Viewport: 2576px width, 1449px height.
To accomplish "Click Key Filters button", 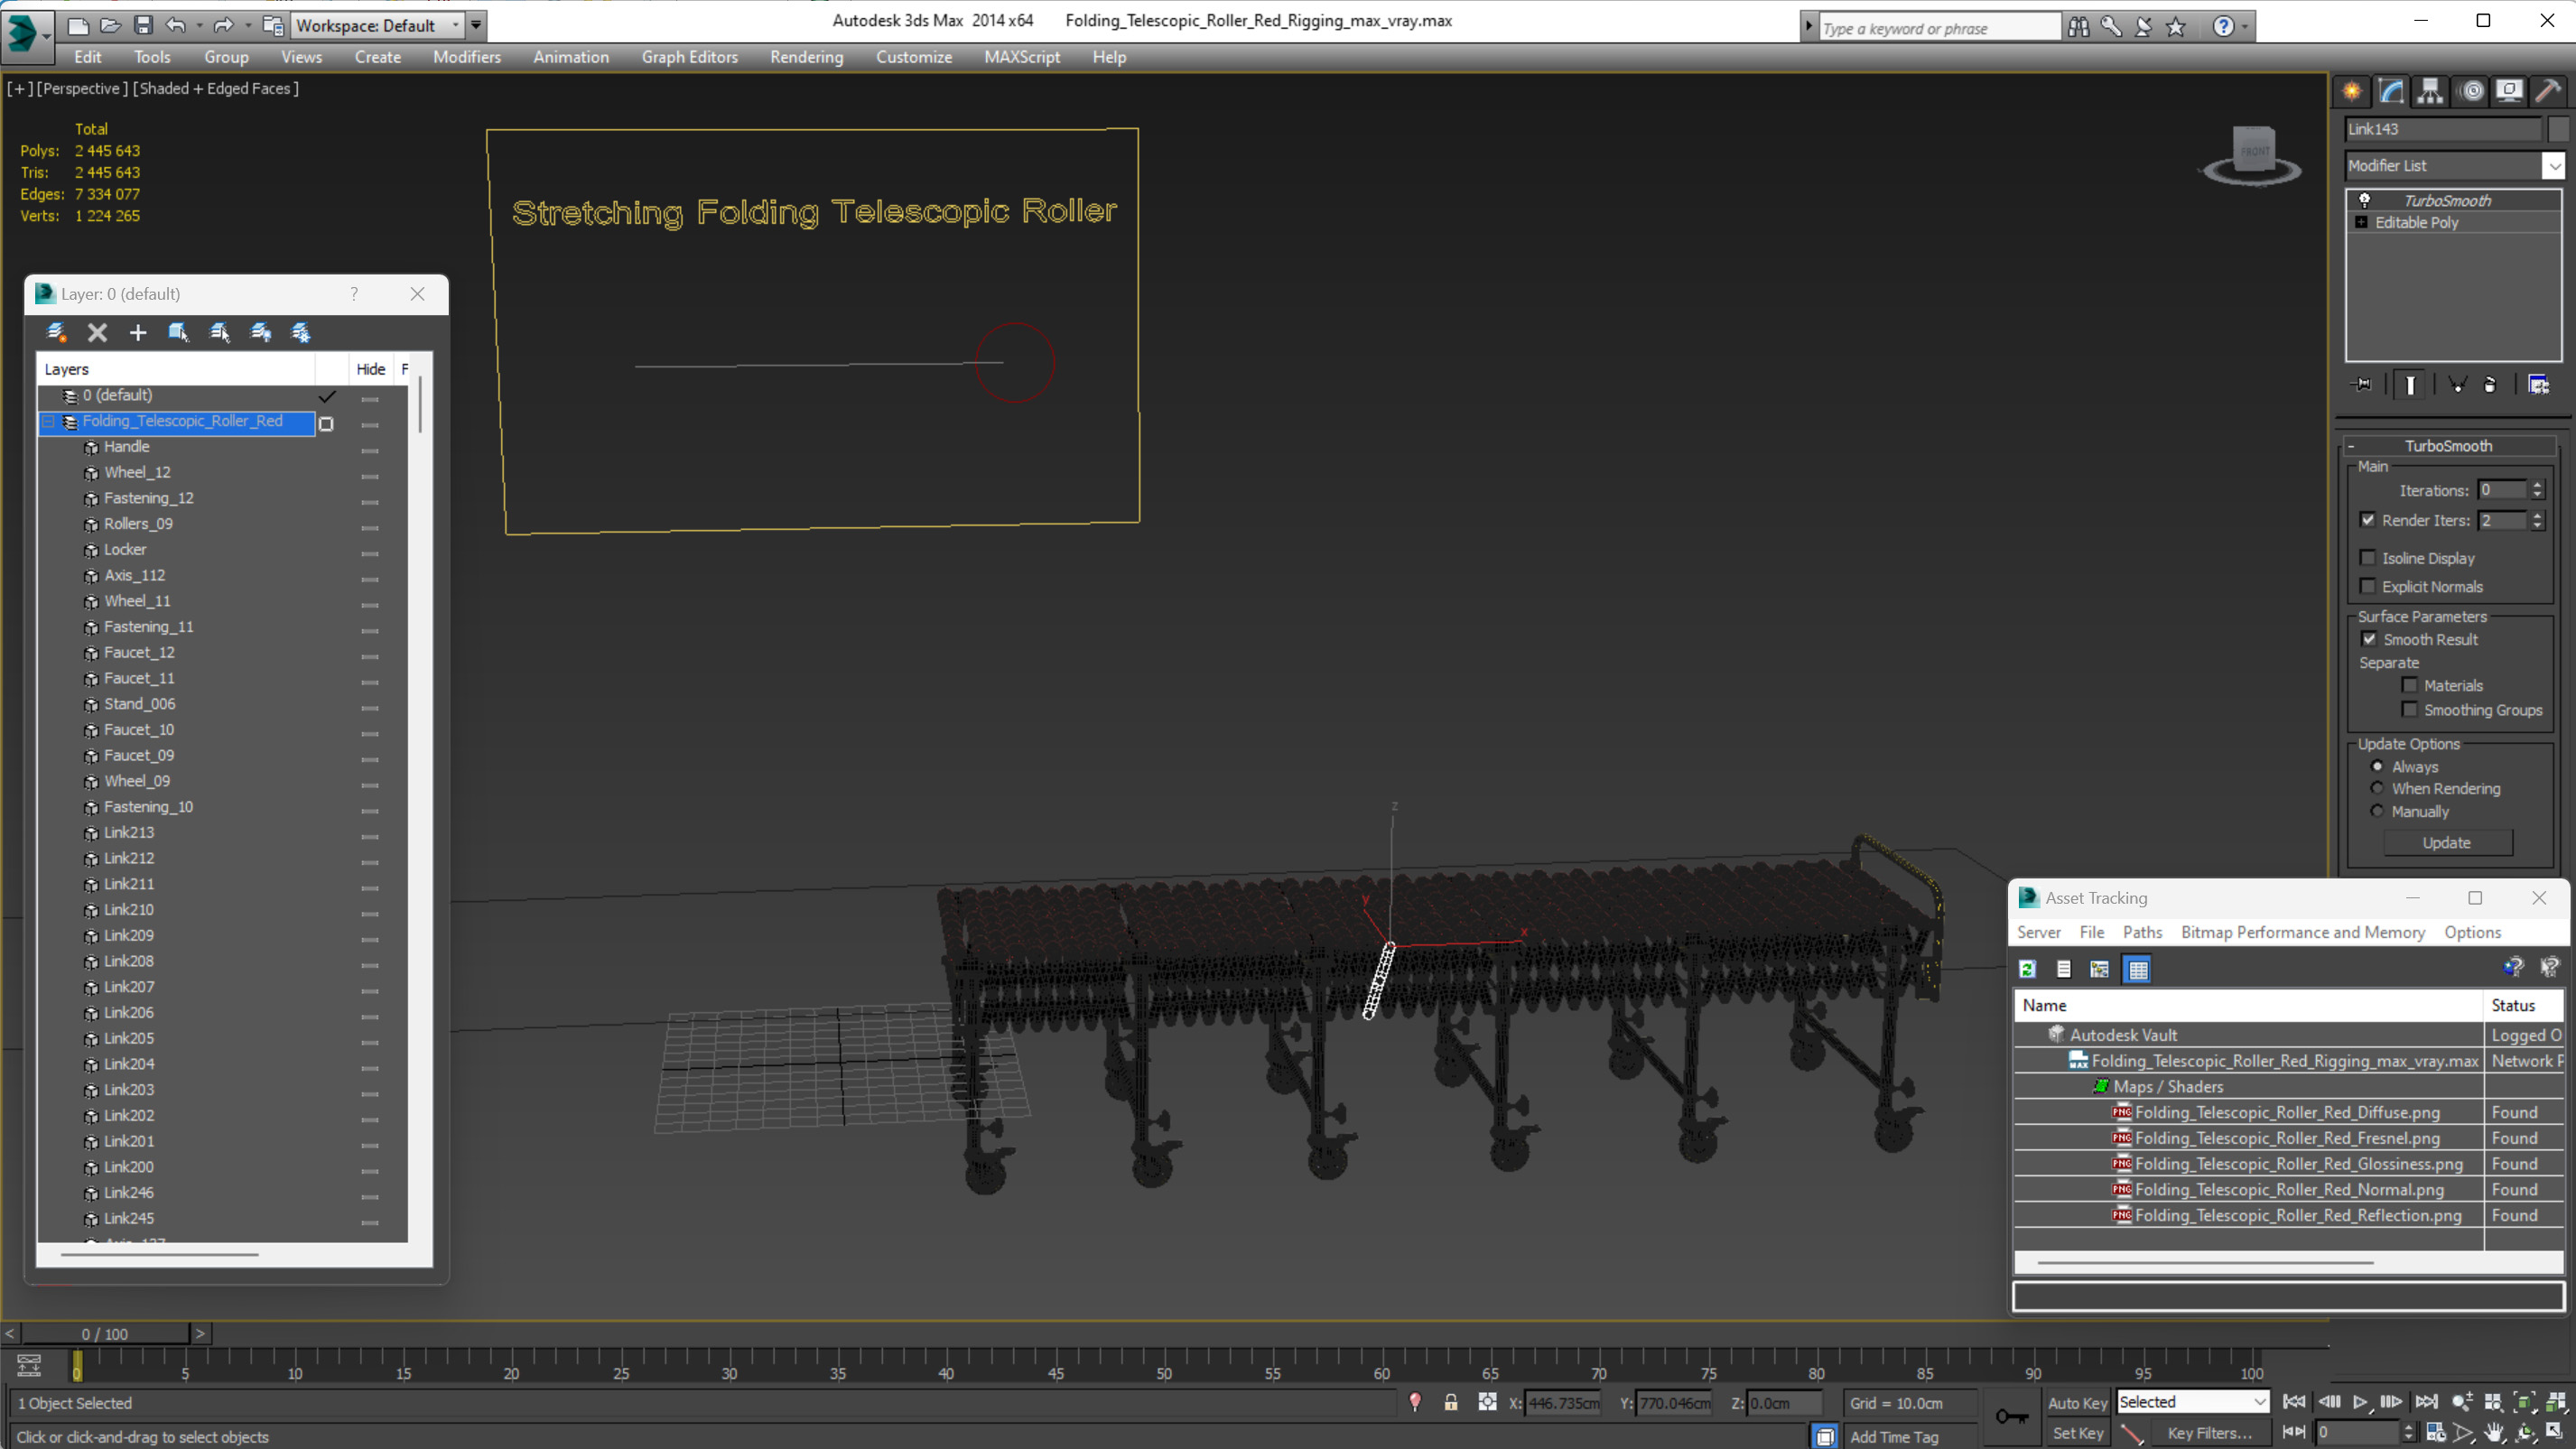I will (x=2209, y=1432).
